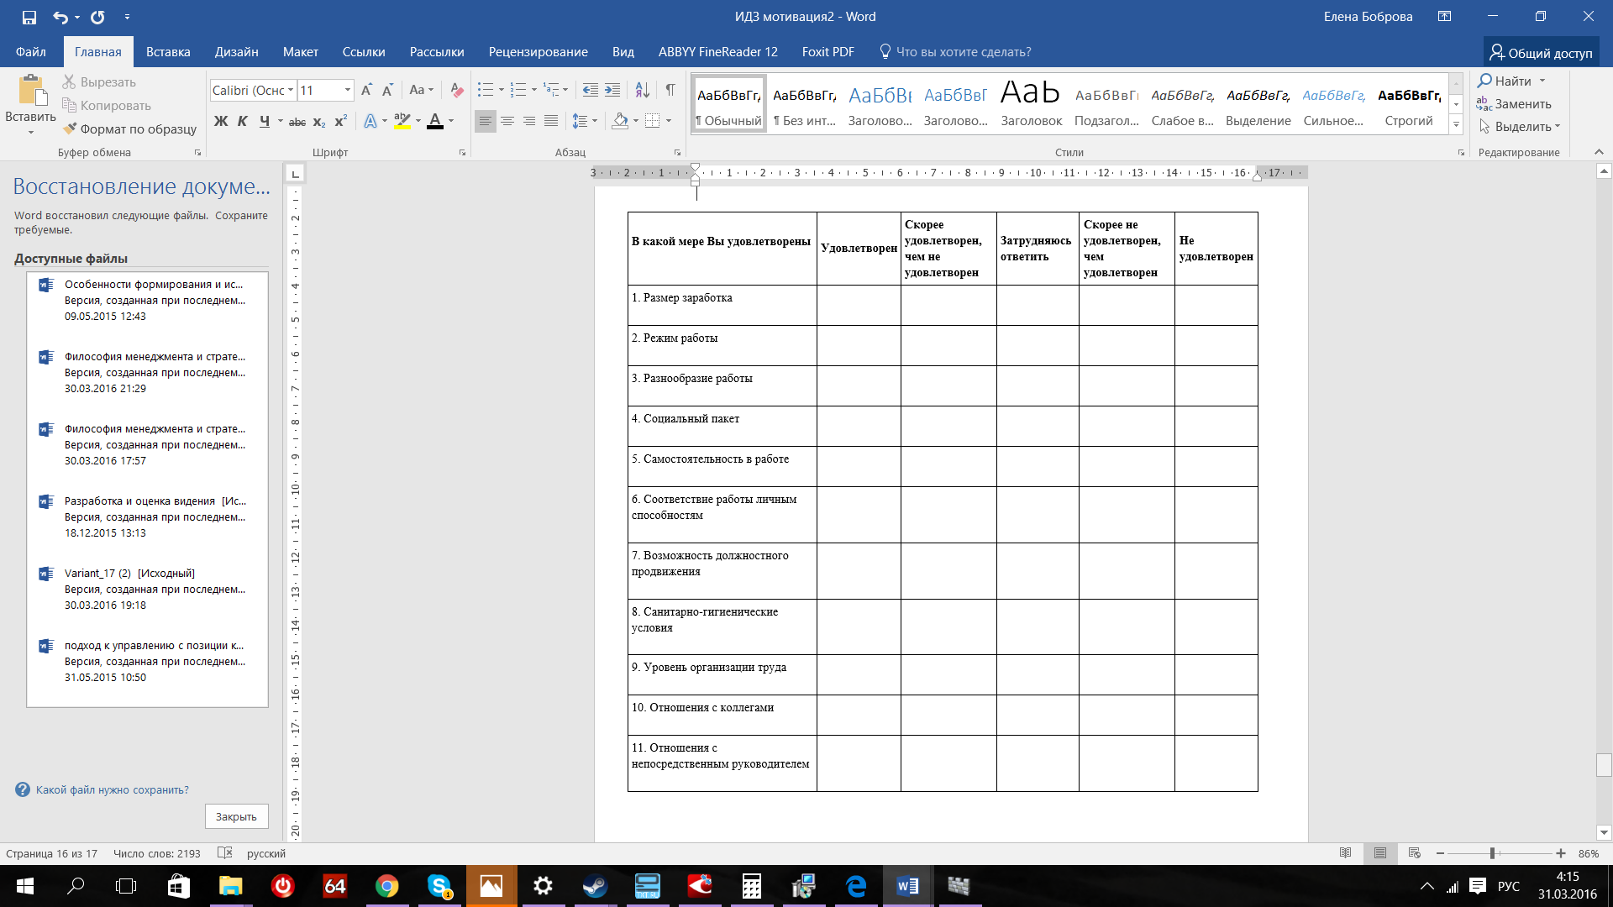1613x907 pixels.
Task: Redo the last action
Action: point(97,17)
